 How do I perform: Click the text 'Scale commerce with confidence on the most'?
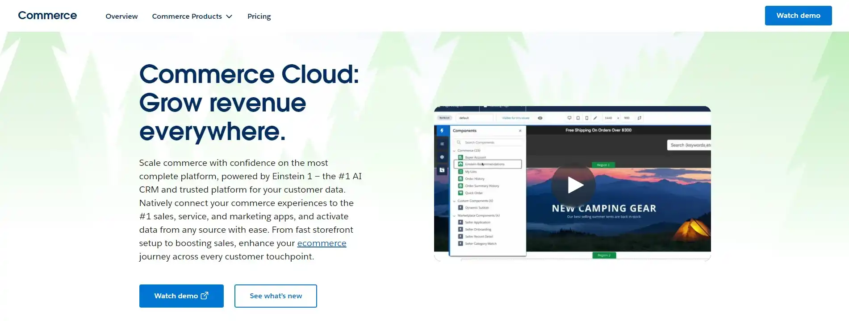pos(233,163)
